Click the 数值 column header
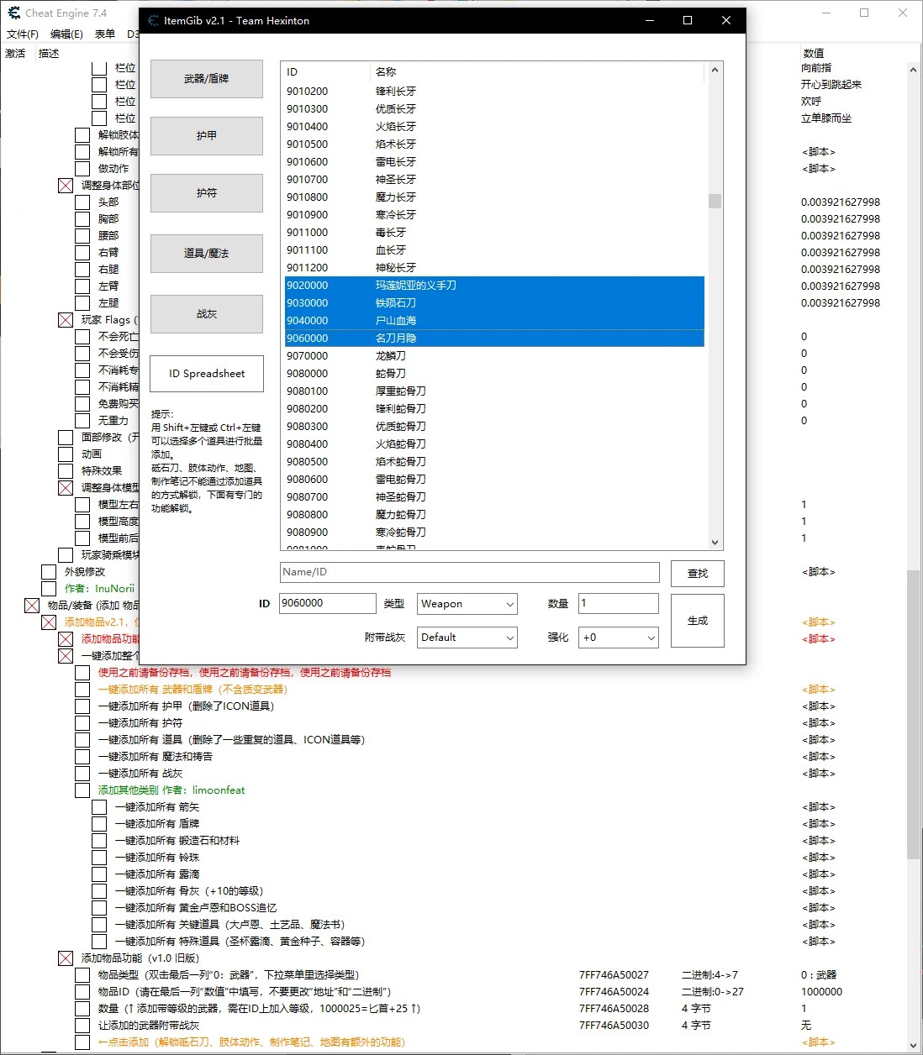This screenshot has height=1055, width=923. click(x=814, y=54)
